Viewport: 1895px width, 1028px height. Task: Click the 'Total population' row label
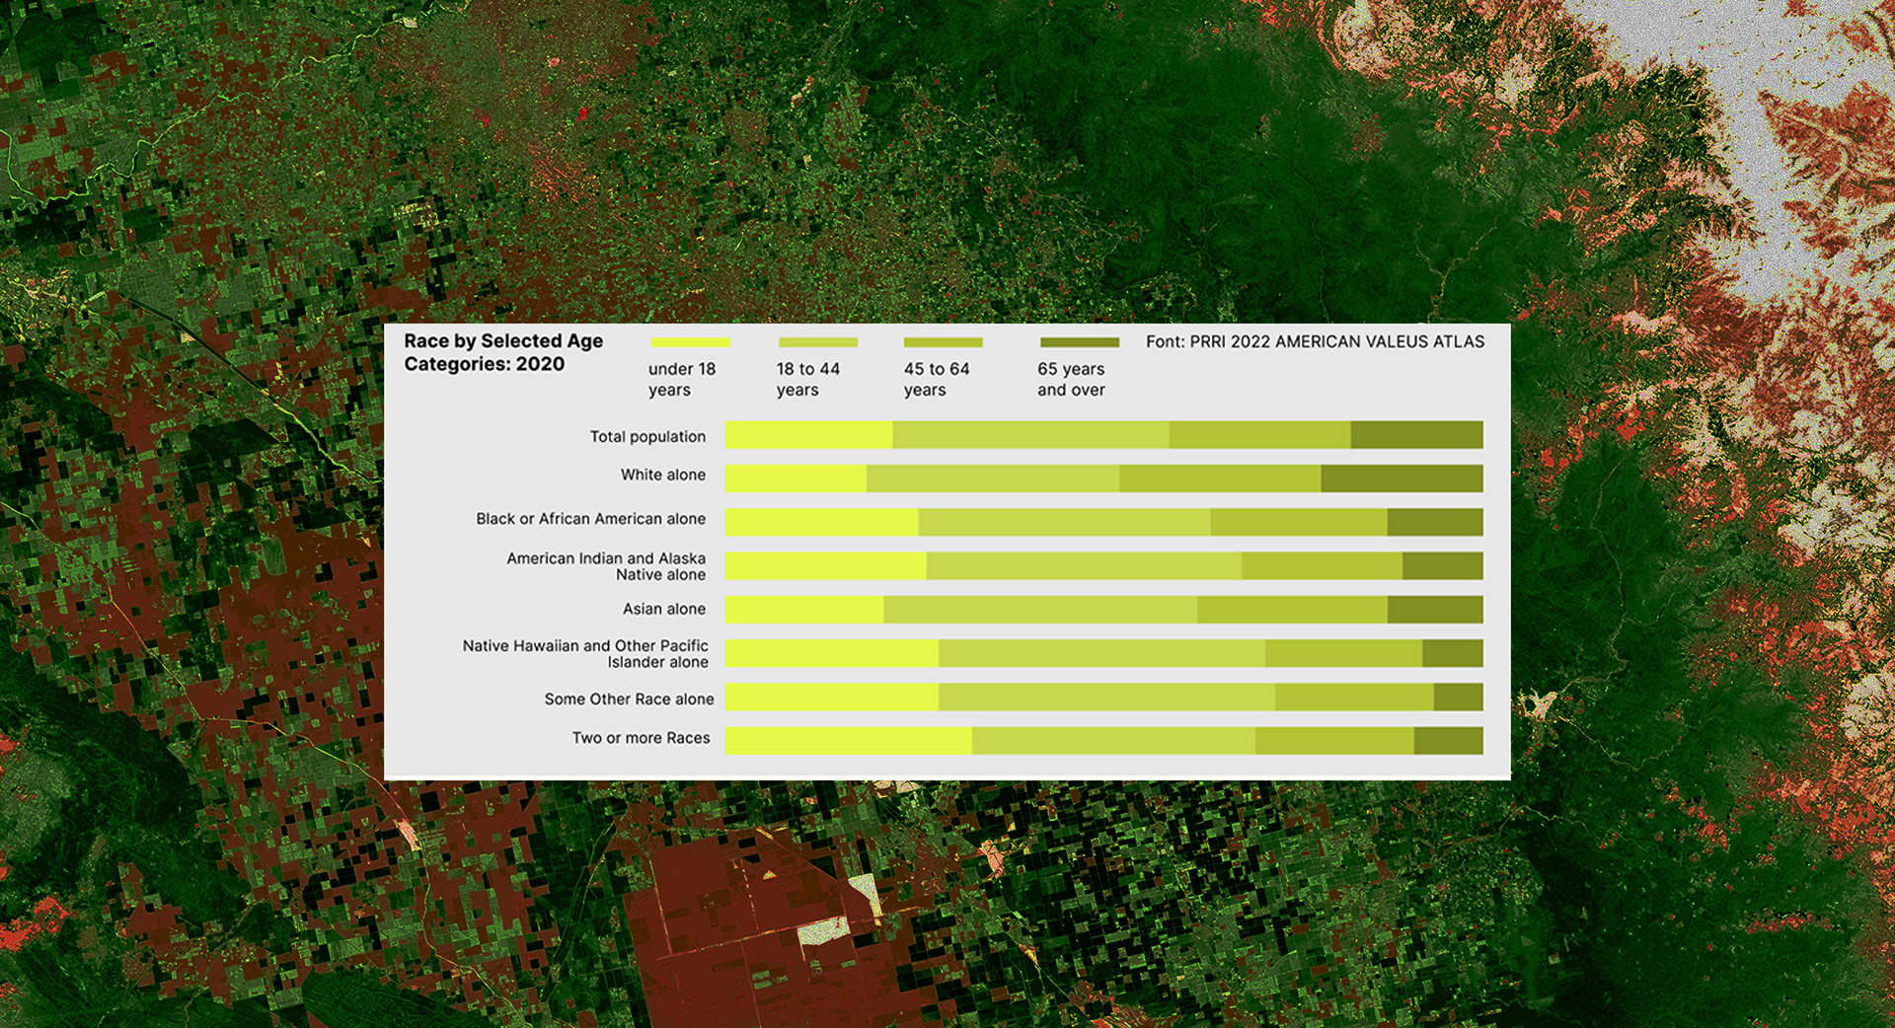tap(647, 436)
